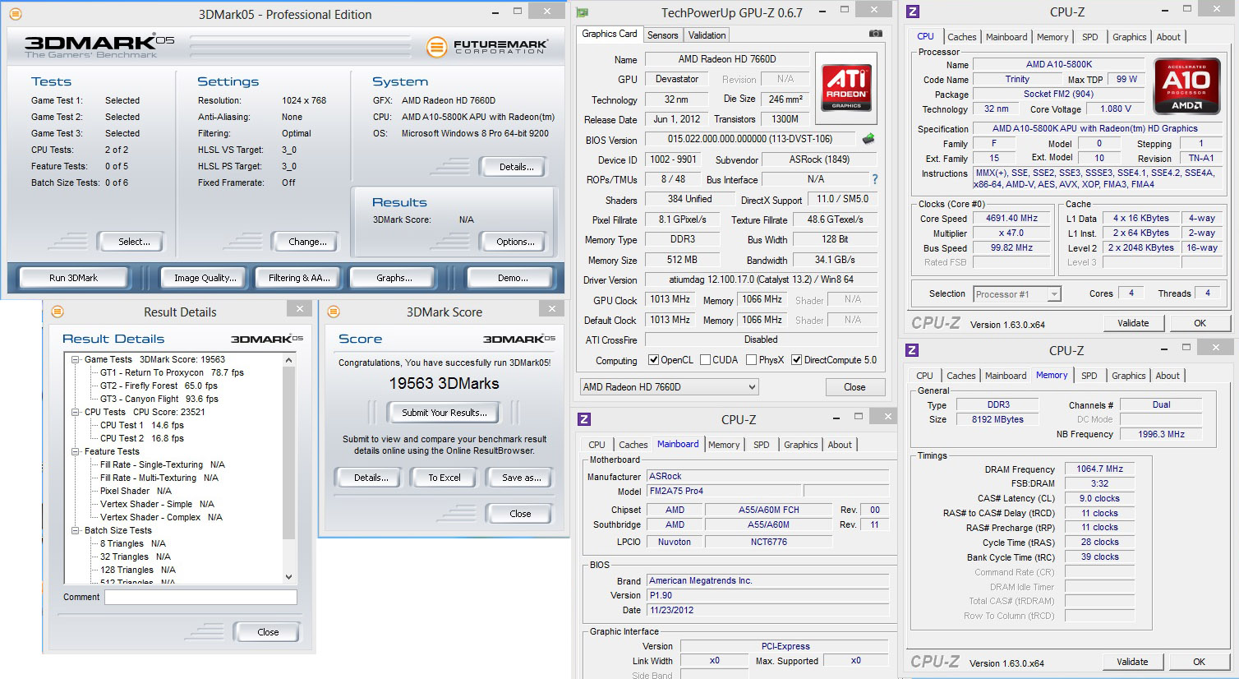1239x679 pixels.
Task: Click the Options... button under Results
Action: click(515, 242)
